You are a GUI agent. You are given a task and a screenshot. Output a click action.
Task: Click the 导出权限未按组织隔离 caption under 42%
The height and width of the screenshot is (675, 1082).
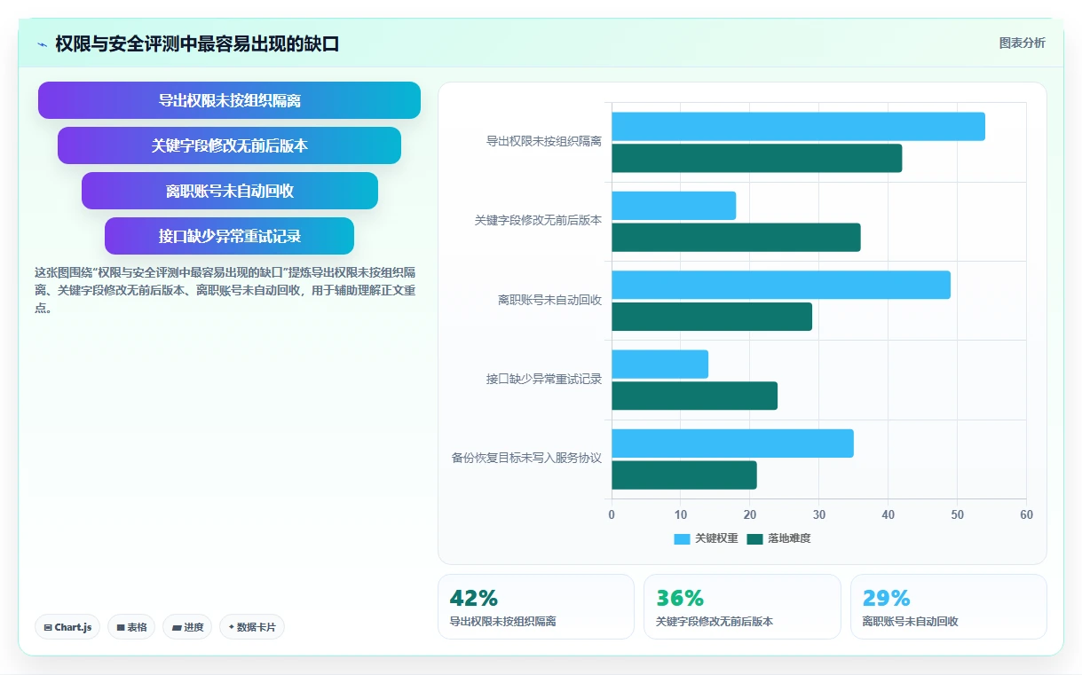click(x=503, y=622)
